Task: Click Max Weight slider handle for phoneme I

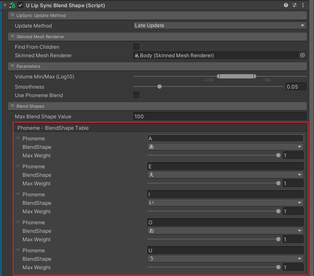Action: [278, 211]
